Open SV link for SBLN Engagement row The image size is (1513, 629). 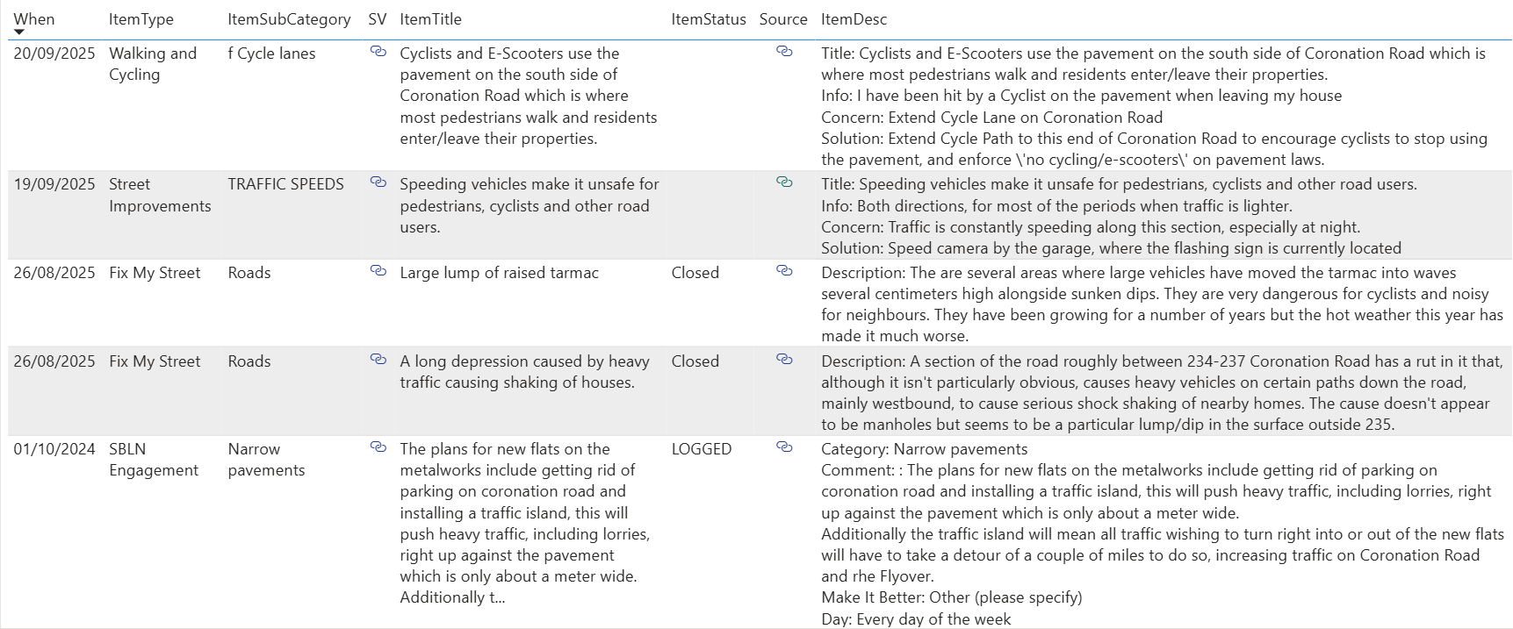pyautogui.click(x=378, y=447)
